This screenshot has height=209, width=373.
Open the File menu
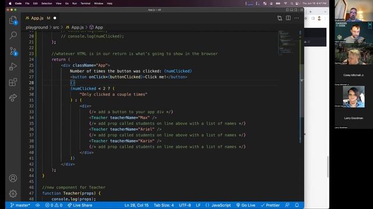click(27, 3)
